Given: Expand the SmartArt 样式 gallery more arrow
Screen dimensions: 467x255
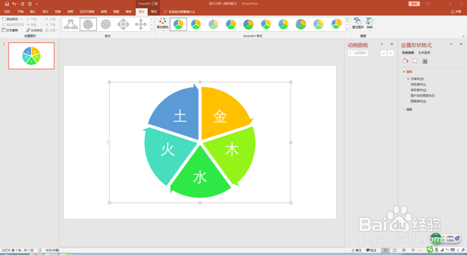Looking at the screenshot, I should coord(347,29).
